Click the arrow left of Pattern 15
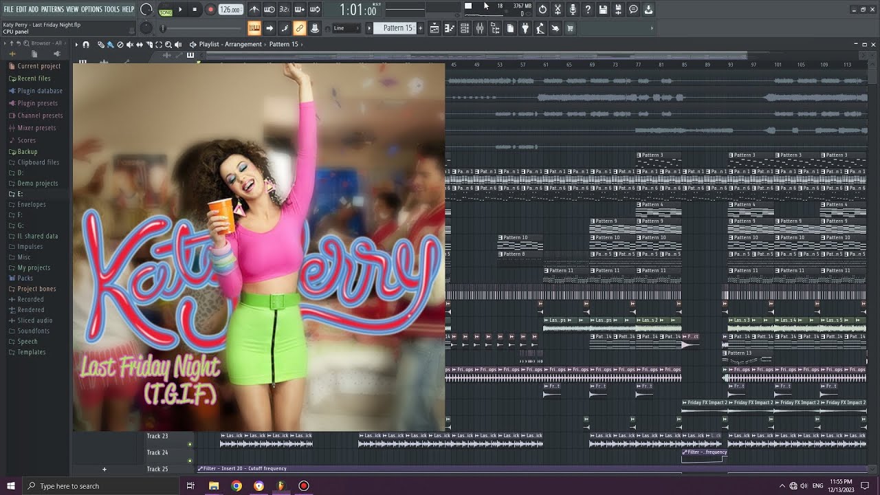The width and height of the screenshot is (880, 495). (369, 28)
